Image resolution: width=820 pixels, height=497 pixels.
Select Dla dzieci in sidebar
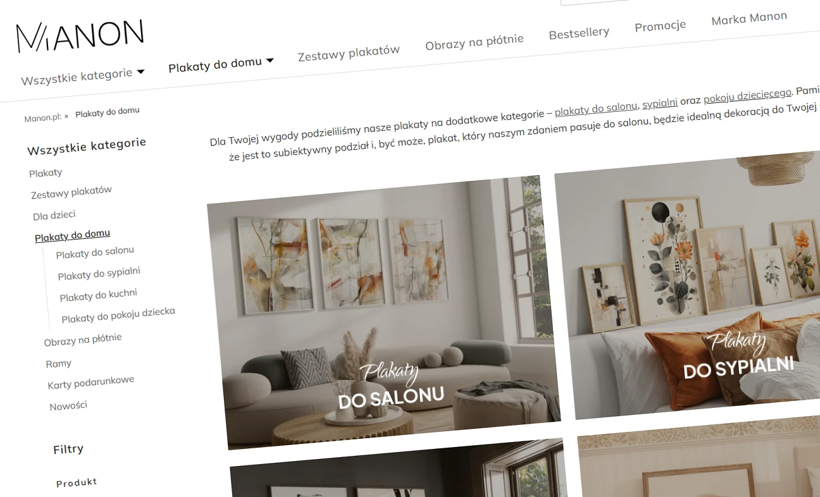[54, 216]
